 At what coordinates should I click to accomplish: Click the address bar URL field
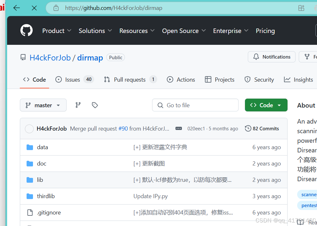114,8
